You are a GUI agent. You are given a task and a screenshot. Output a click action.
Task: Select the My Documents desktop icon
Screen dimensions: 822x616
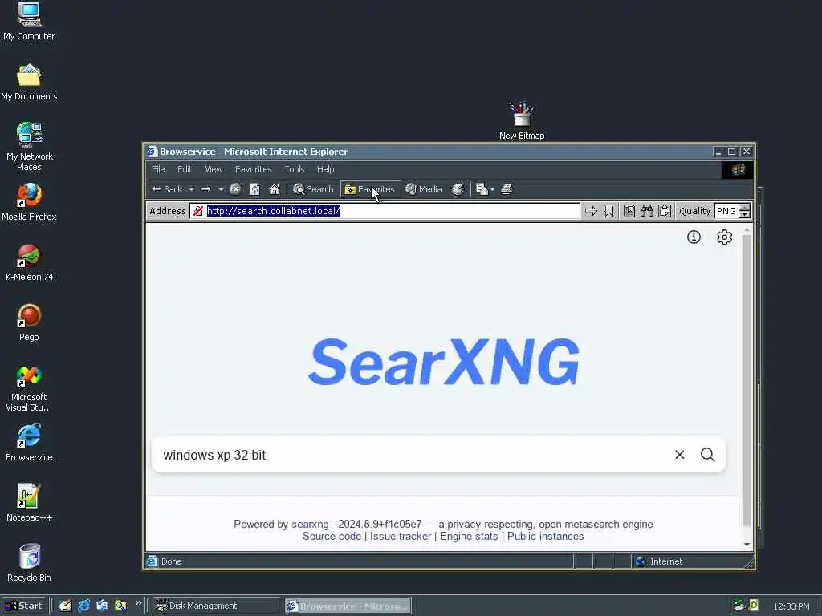point(29,83)
